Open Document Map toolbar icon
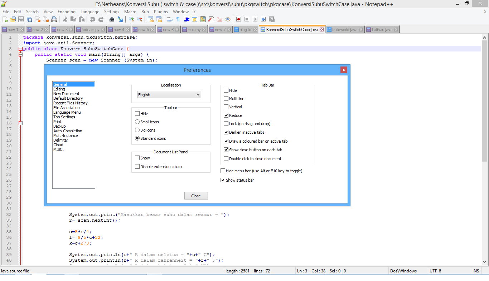The width and height of the screenshot is (489, 281). click(x=203, y=19)
